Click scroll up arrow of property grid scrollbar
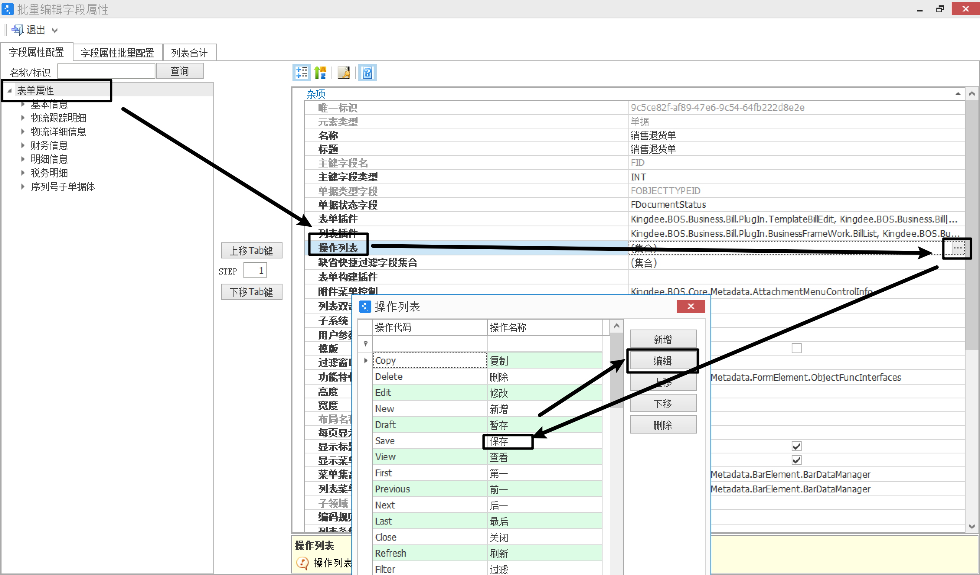The width and height of the screenshot is (980, 575). 972,94
